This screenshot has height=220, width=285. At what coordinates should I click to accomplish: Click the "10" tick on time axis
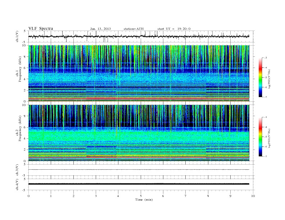point(253,196)
